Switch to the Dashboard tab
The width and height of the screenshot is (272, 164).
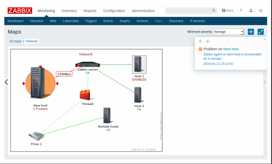tap(15, 21)
